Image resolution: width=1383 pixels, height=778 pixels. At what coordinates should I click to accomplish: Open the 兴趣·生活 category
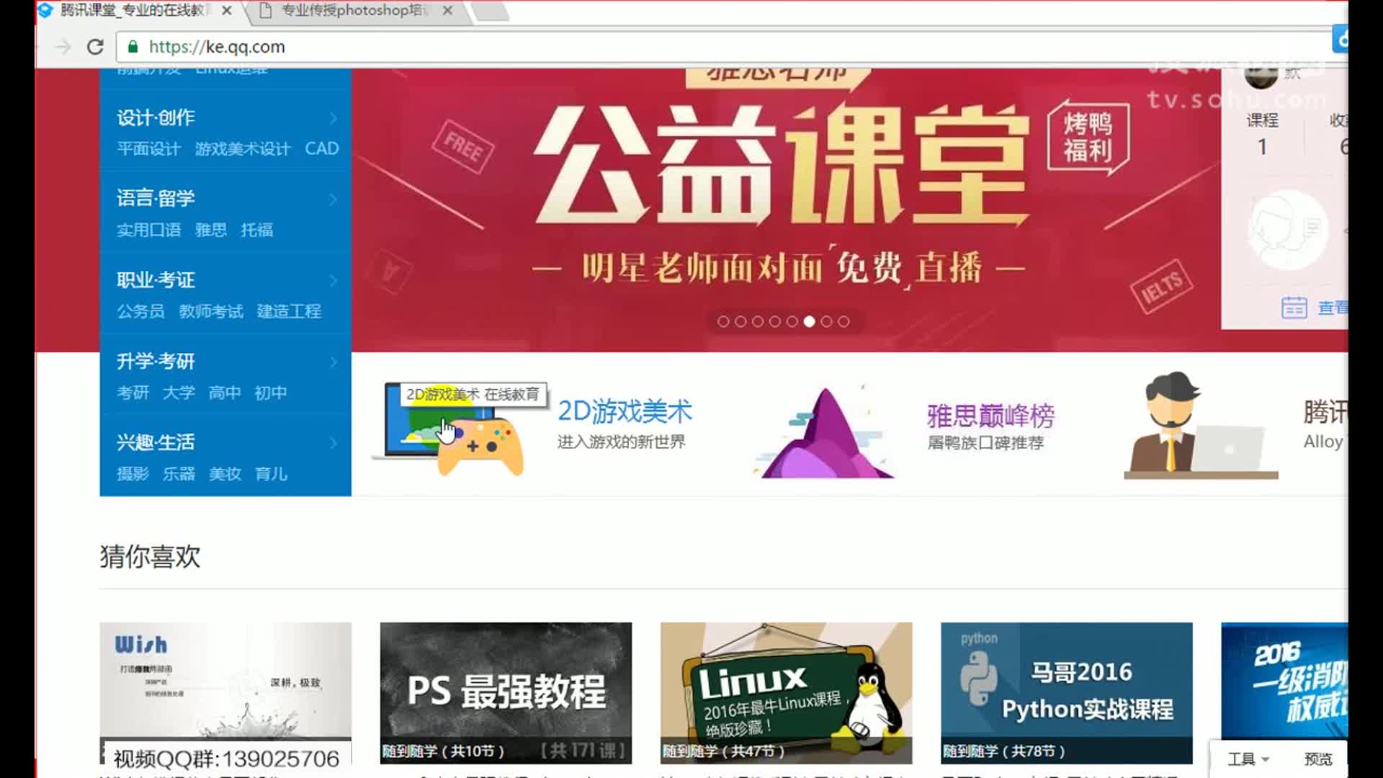click(156, 442)
